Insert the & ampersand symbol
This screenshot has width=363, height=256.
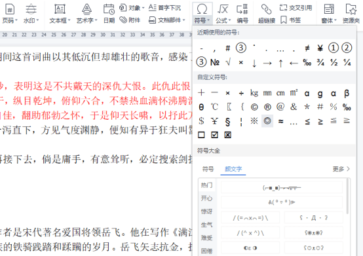coord(294,107)
